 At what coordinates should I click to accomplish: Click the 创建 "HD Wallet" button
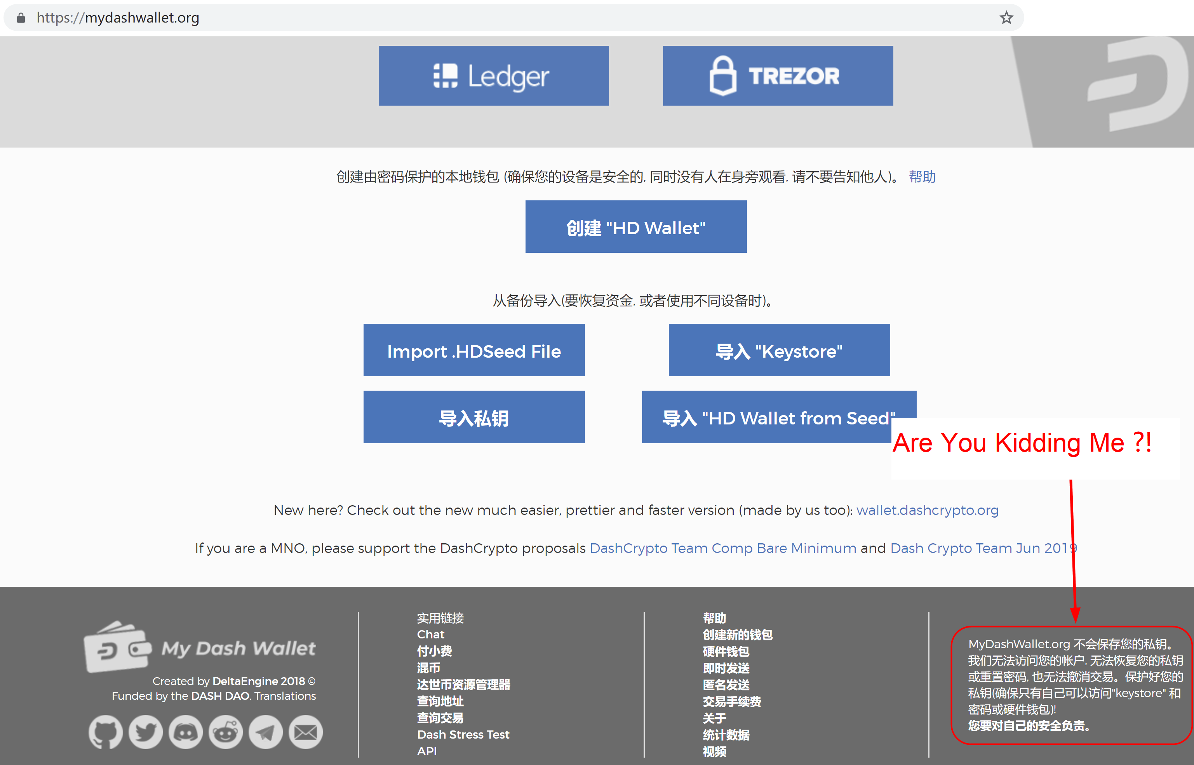[636, 226]
